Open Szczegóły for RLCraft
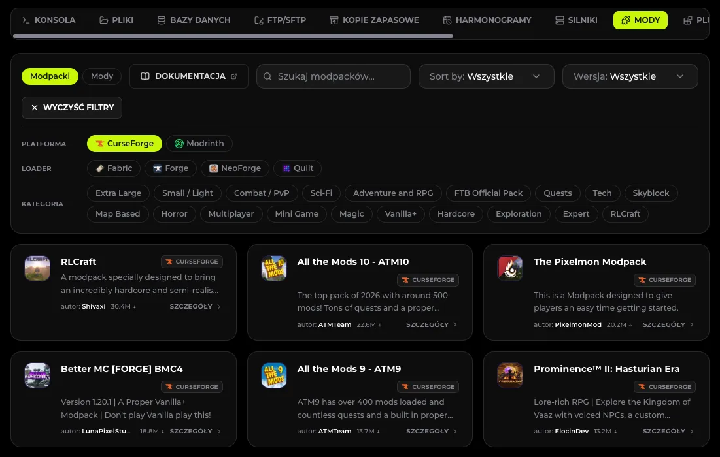 [195, 307]
